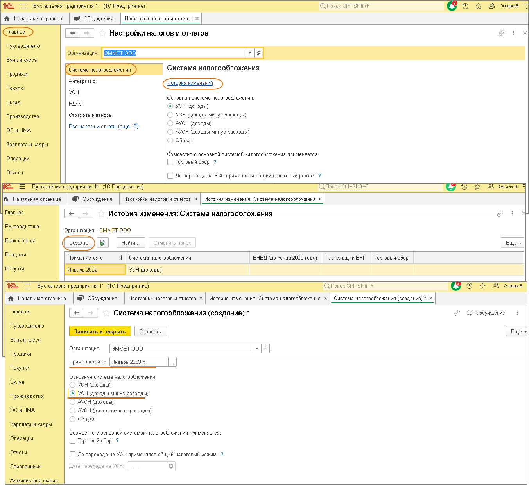
Task: Expand Организация dropdown in creation form
Action: pyautogui.click(x=257, y=349)
